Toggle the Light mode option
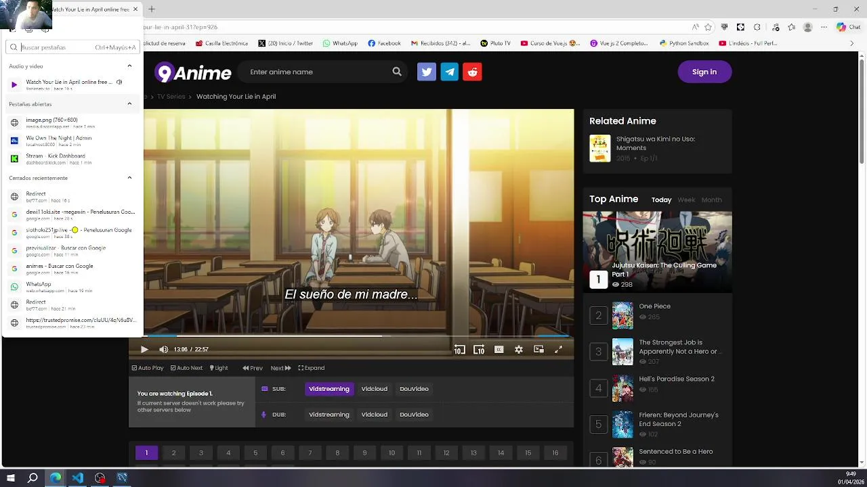This screenshot has height=487, width=867. pos(219,368)
